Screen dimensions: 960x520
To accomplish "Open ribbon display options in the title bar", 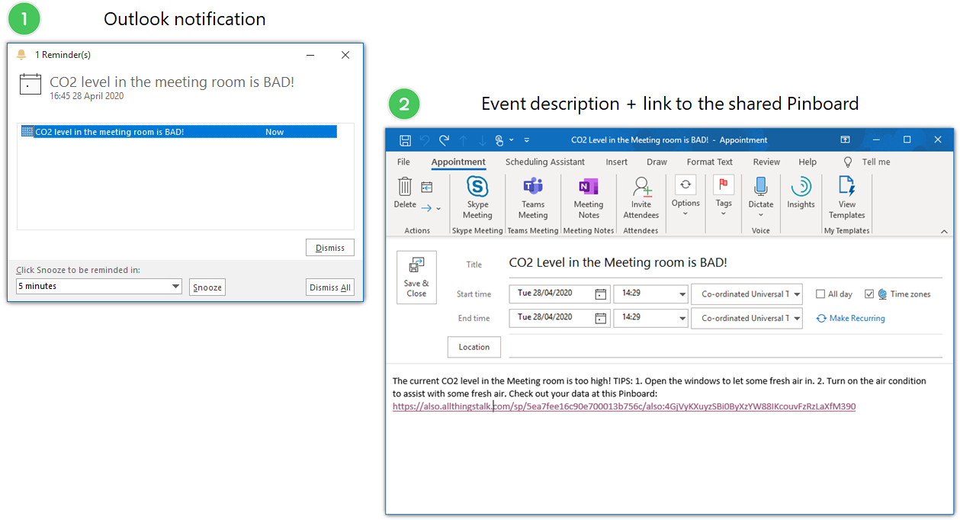I will (845, 140).
